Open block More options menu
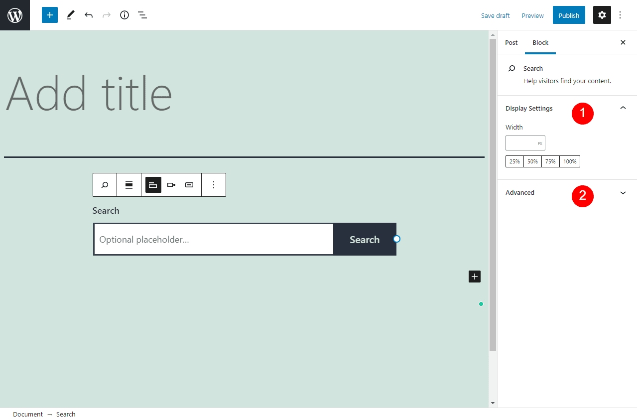Image resolution: width=637 pixels, height=420 pixels. pyautogui.click(x=214, y=185)
